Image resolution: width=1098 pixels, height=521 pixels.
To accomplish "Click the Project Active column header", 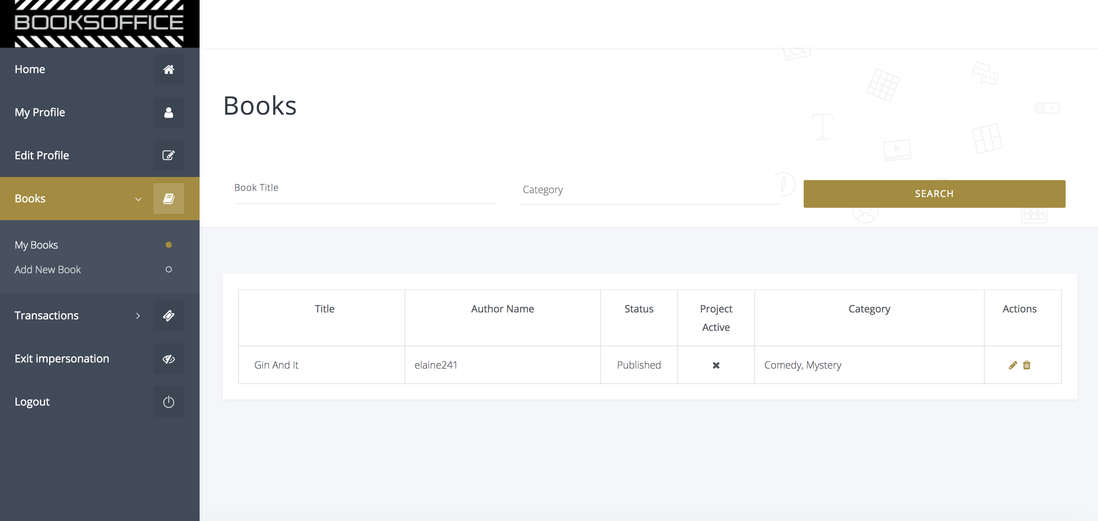I will [716, 318].
